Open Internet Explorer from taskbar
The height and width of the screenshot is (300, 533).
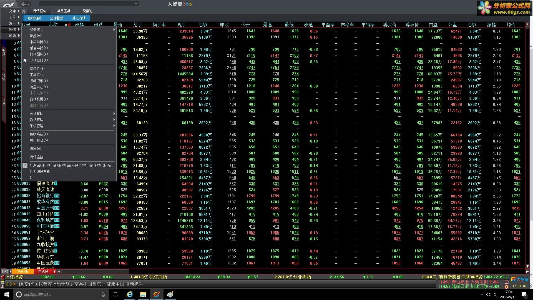pos(130,294)
